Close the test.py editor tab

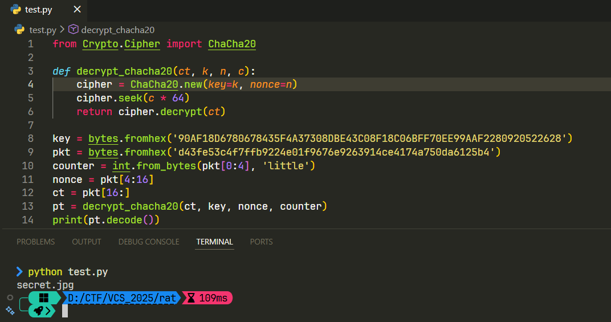click(77, 10)
